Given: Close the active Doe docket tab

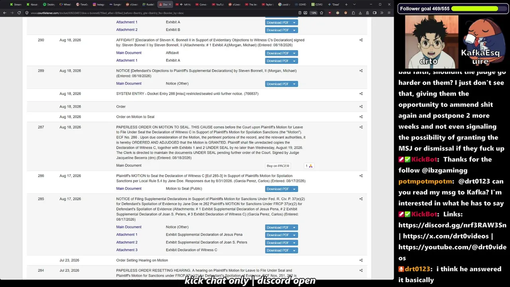Looking at the screenshot, I should [170, 4].
